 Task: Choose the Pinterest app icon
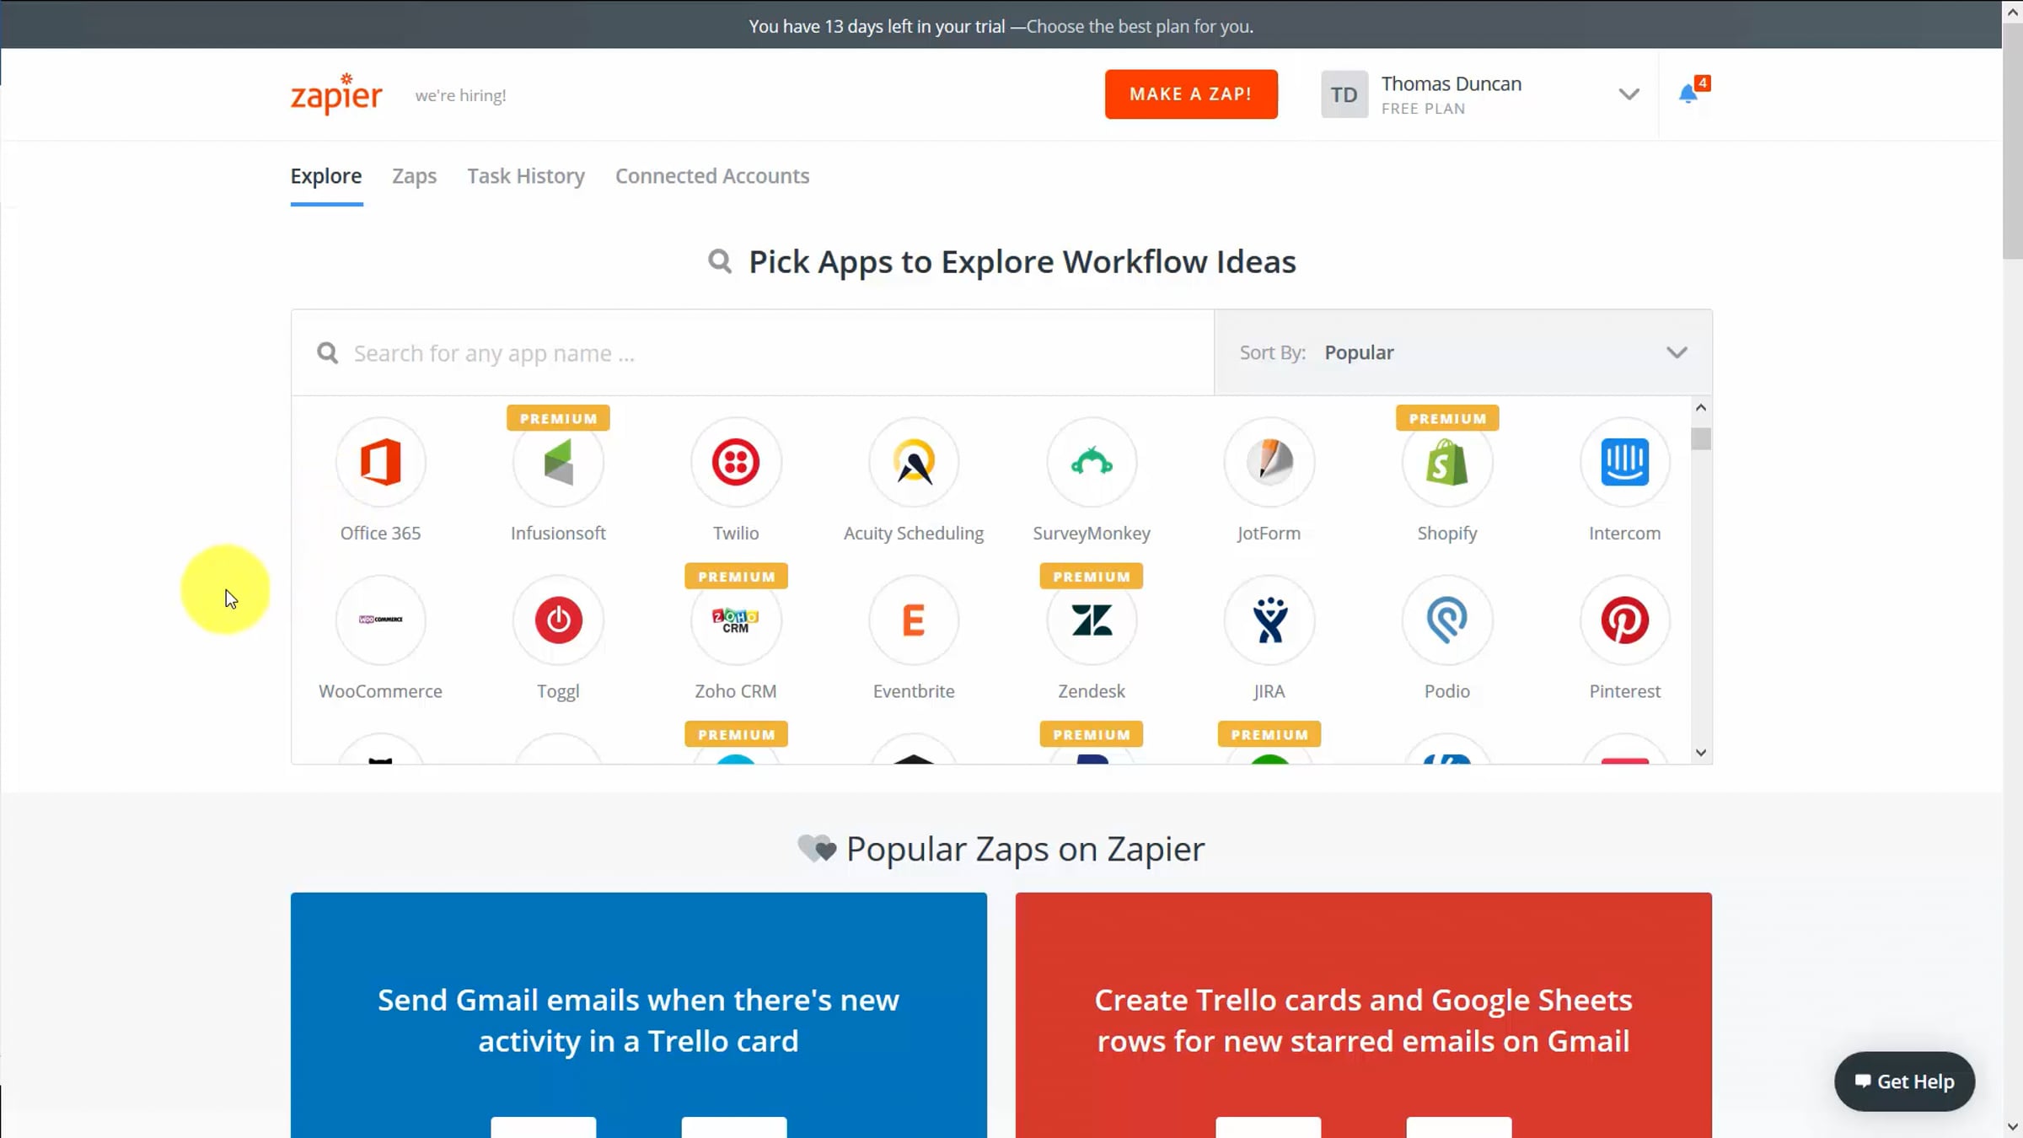1624,620
